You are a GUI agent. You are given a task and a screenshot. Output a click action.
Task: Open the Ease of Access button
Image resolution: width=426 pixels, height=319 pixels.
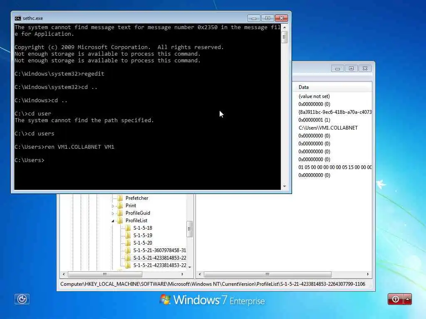[22, 299]
